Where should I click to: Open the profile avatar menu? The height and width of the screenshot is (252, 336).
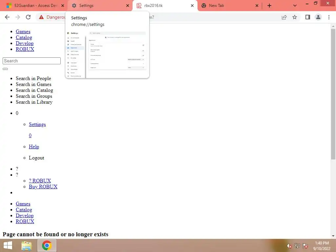pyautogui.click(x=318, y=17)
